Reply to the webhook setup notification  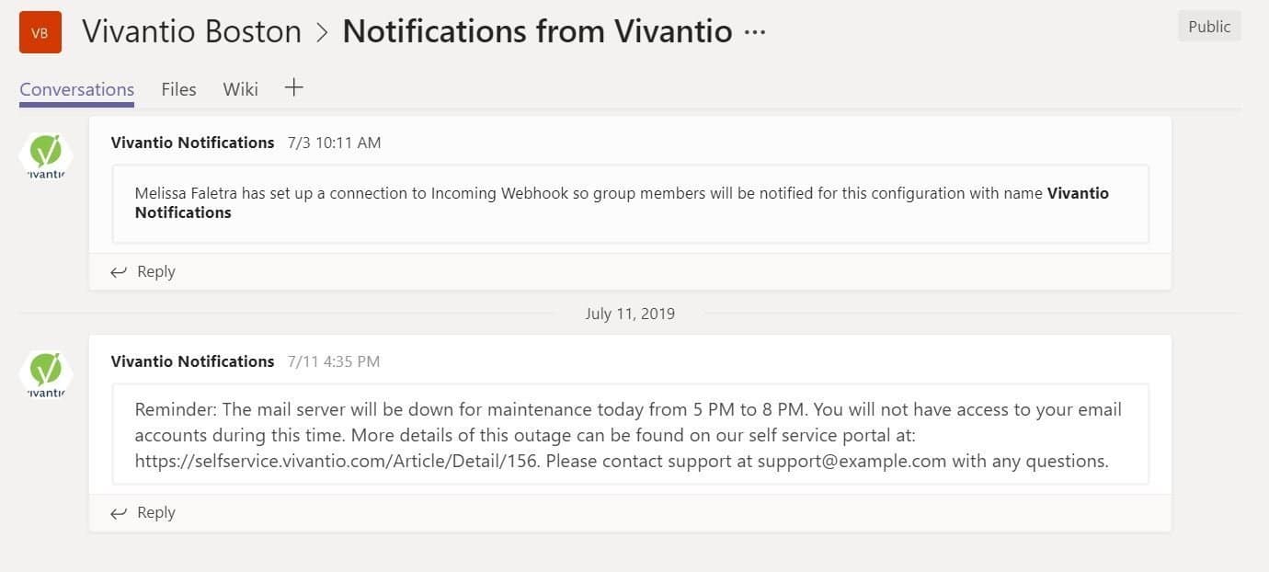coord(155,271)
